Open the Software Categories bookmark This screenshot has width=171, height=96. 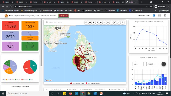[x=29, y=10]
